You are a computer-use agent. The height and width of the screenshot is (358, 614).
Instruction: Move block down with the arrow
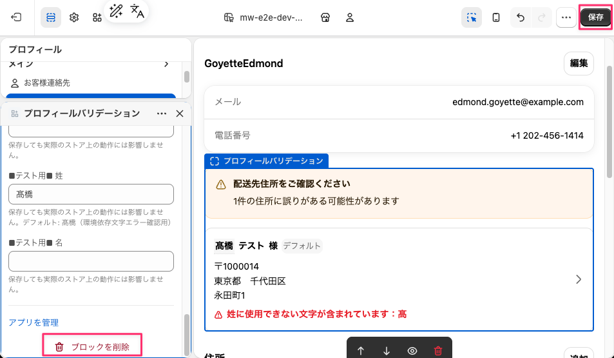tap(387, 350)
